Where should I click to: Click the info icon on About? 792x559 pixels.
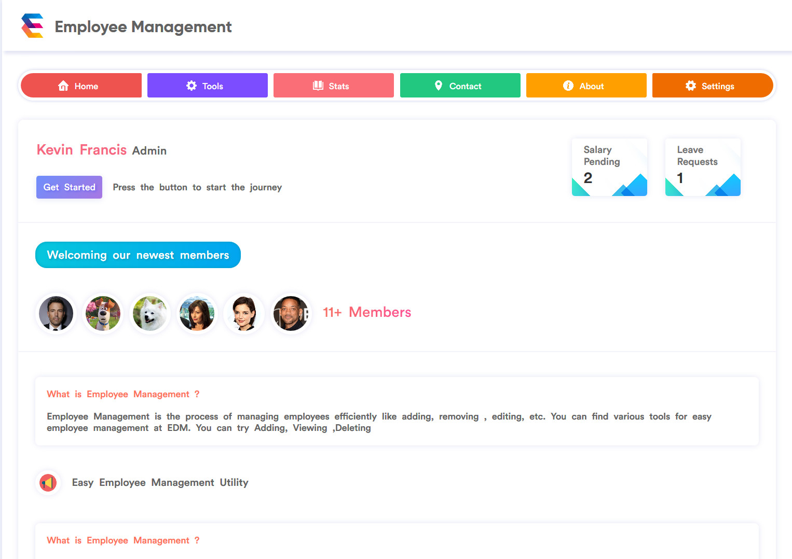568,86
